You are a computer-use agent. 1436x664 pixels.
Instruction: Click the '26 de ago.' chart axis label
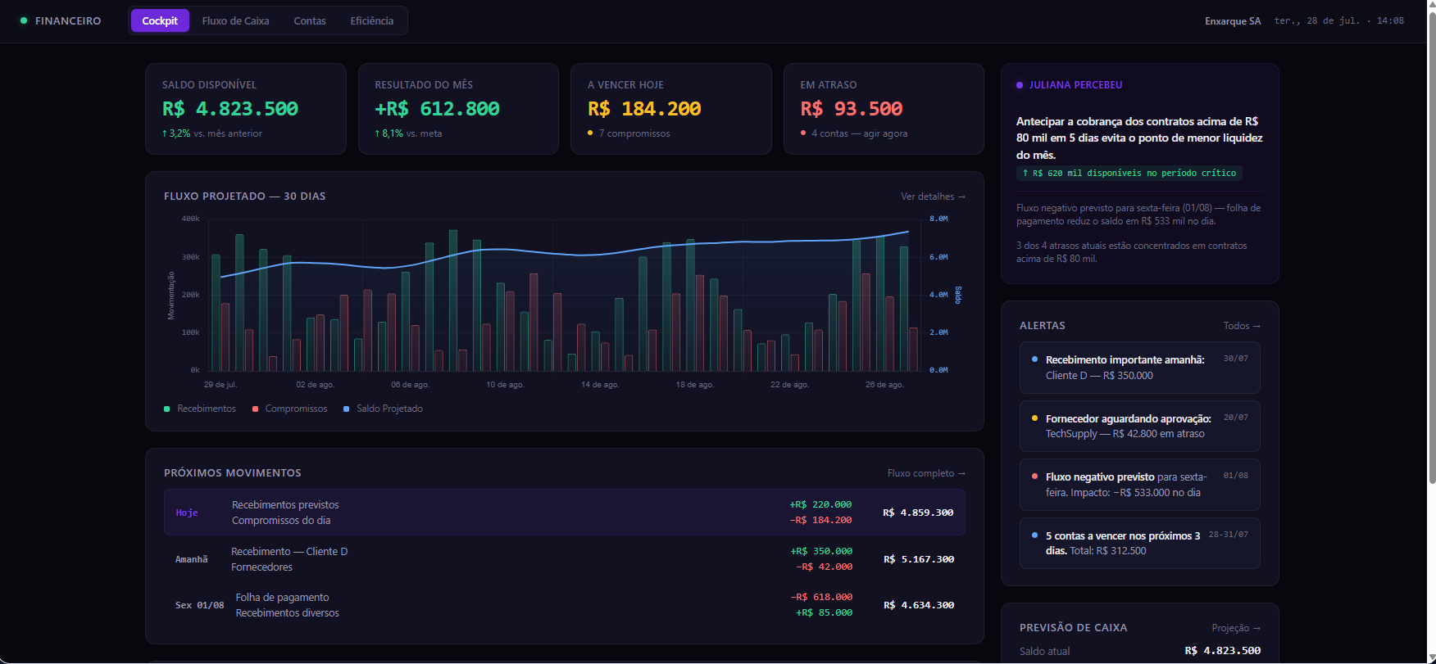coord(884,385)
